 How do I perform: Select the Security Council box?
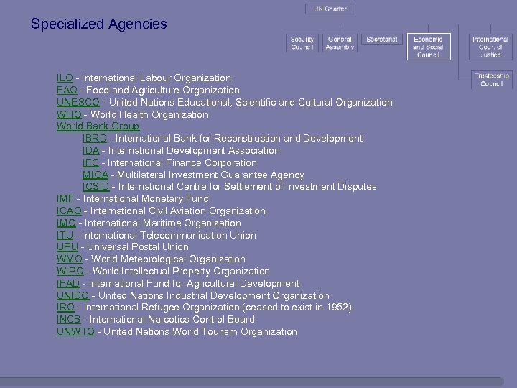click(x=302, y=43)
